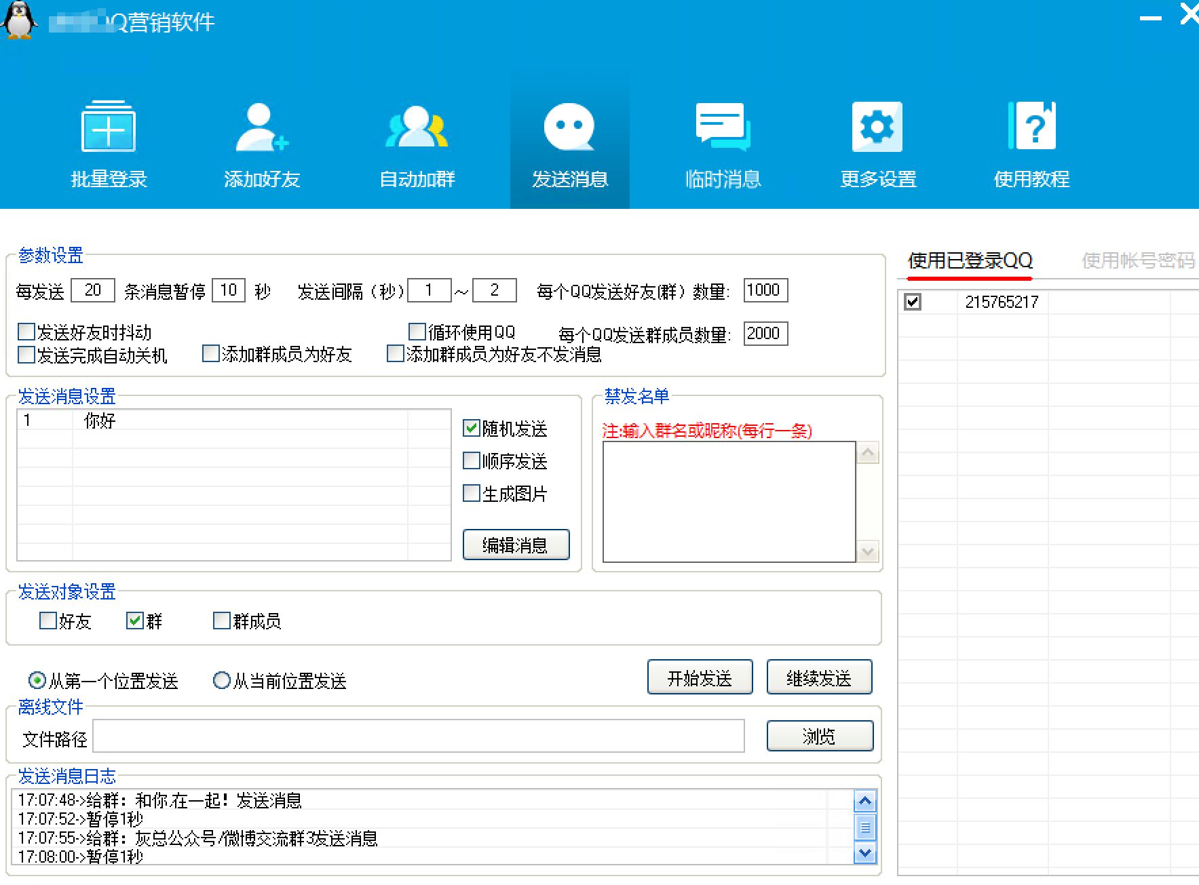Image resolution: width=1199 pixels, height=885 pixels.
Task: Toggle 循环使用QQ checkbox
Action: pos(417,332)
